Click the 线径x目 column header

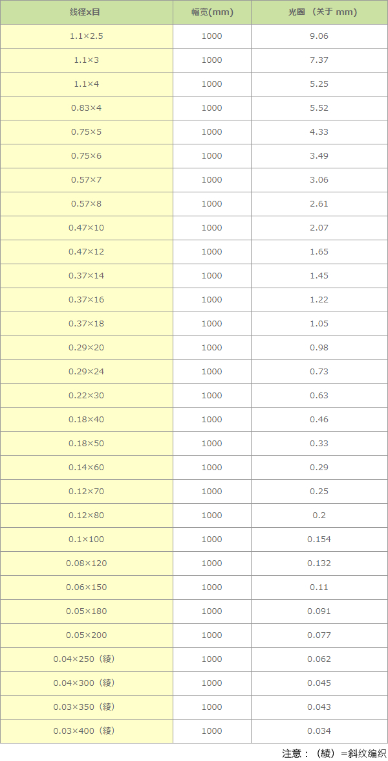86,12
